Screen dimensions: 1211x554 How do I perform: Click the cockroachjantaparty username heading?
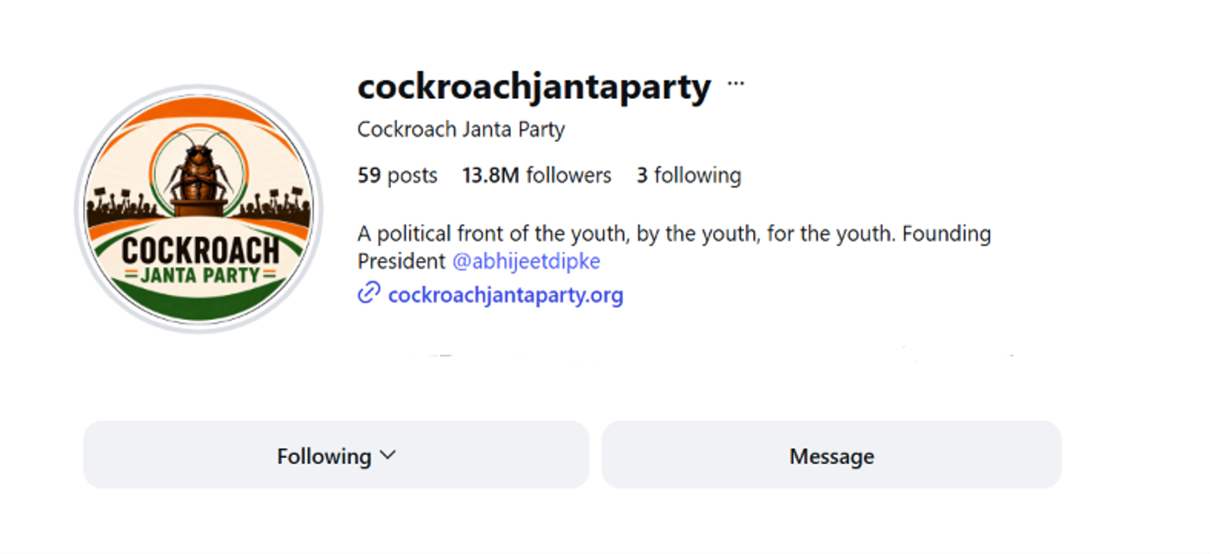coord(534,86)
